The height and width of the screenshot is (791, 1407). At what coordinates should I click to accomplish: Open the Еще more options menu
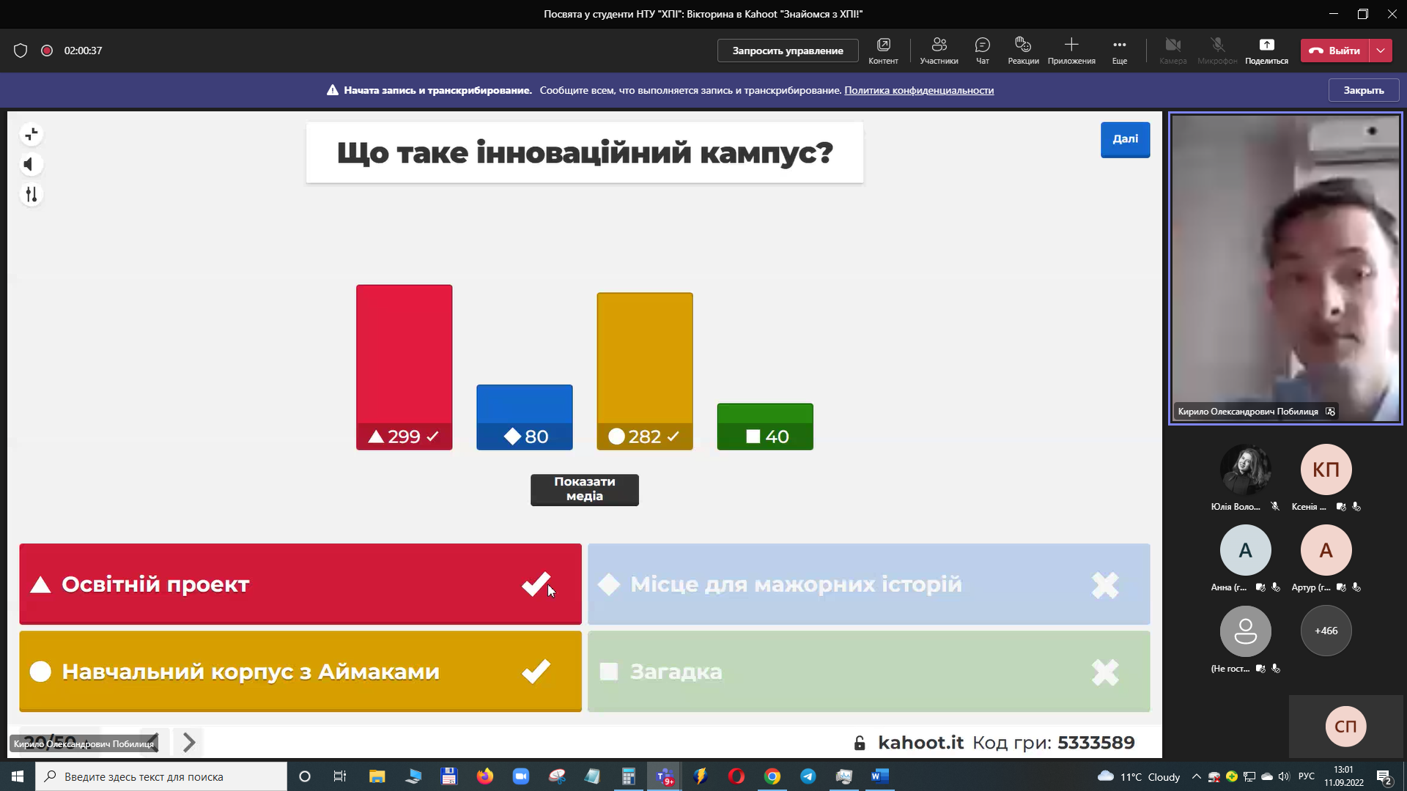[x=1120, y=51]
